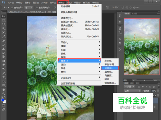The height and width of the screenshot is (120, 161).
Task: Enable the 显示变换控件 checkbox
Action: click(37, 7)
